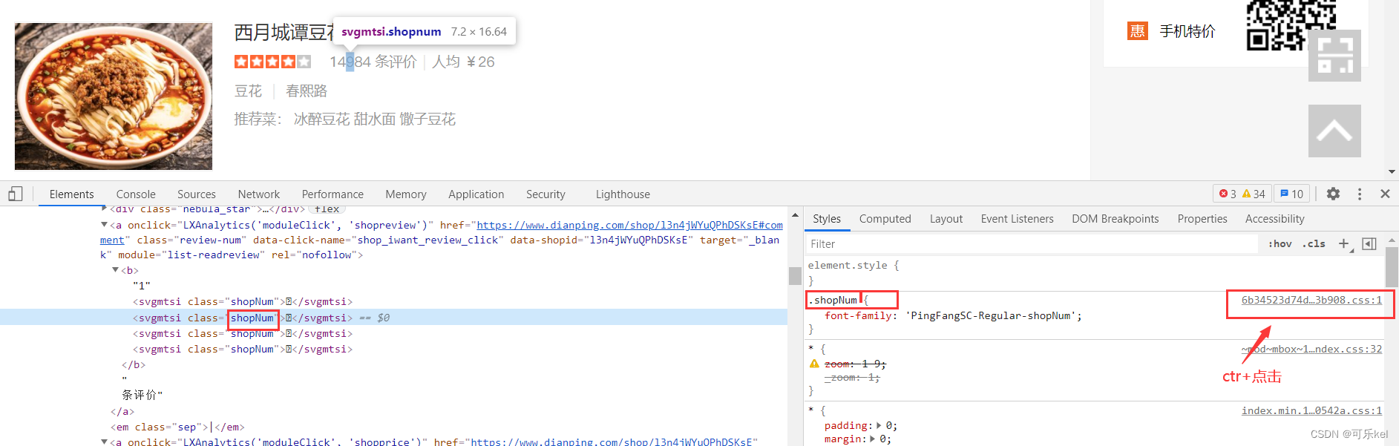Open the Sources tab
The image size is (1399, 446).
pyautogui.click(x=197, y=194)
